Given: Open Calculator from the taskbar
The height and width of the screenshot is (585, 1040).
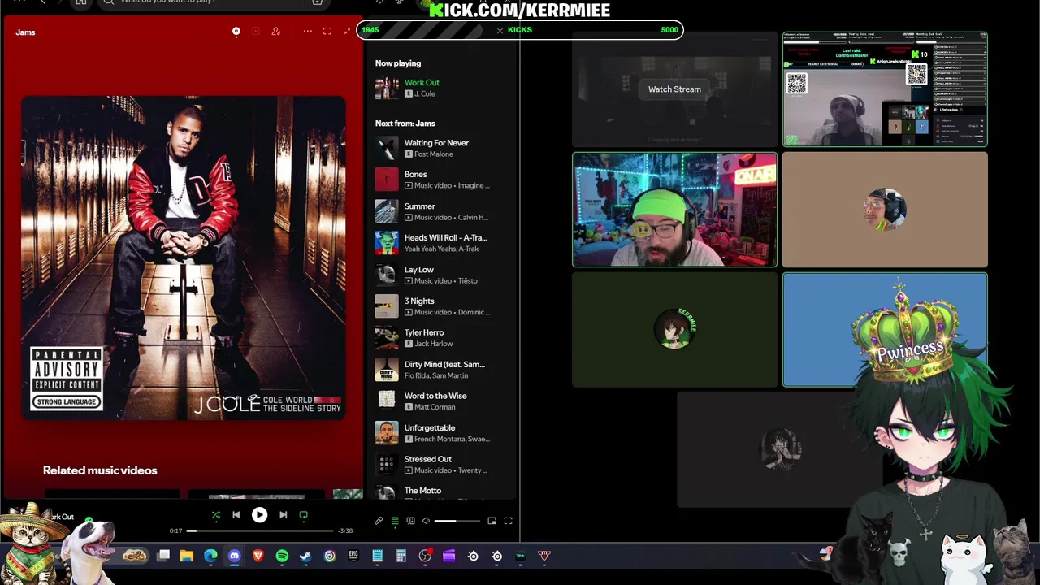Looking at the screenshot, I should [401, 556].
